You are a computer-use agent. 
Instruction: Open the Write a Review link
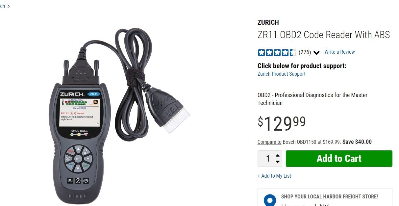(339, 52)
